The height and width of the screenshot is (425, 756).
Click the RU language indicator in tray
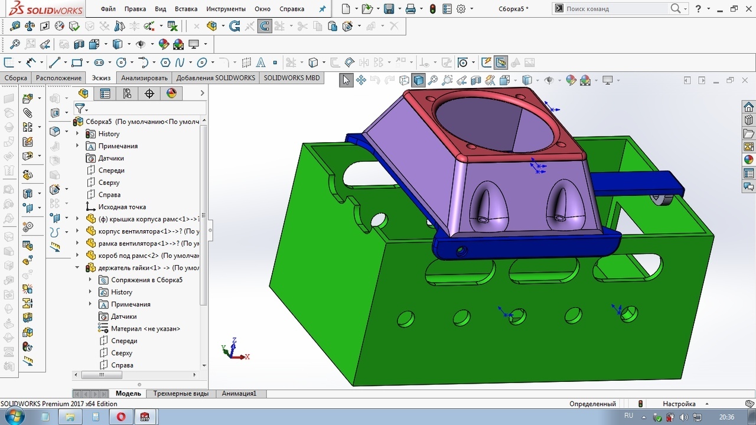[628, 416]
